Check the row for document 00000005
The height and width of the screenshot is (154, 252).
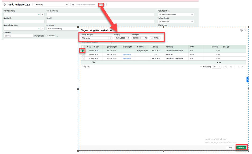(x=82, y=55)
